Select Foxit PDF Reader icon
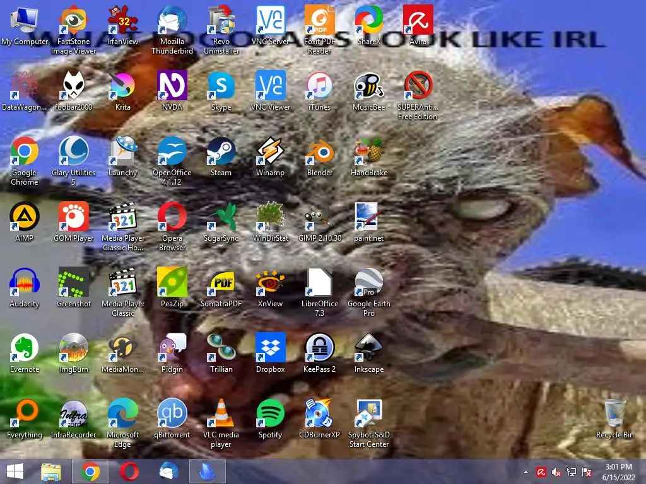 tap(319, 30)
